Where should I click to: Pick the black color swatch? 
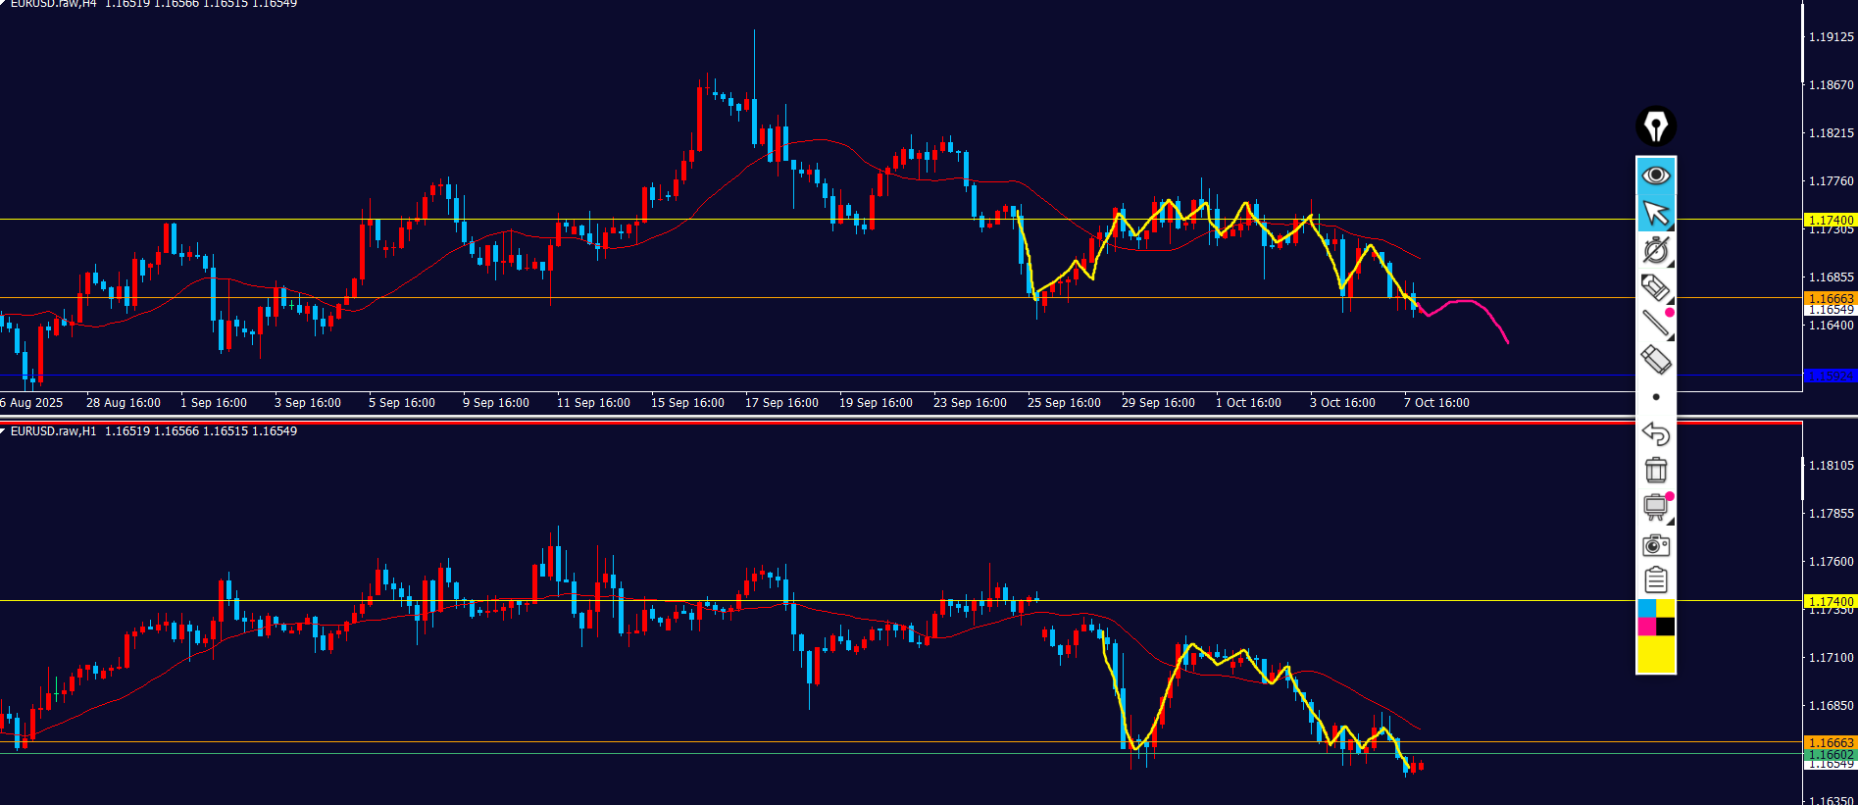(x=1666, y=627)
